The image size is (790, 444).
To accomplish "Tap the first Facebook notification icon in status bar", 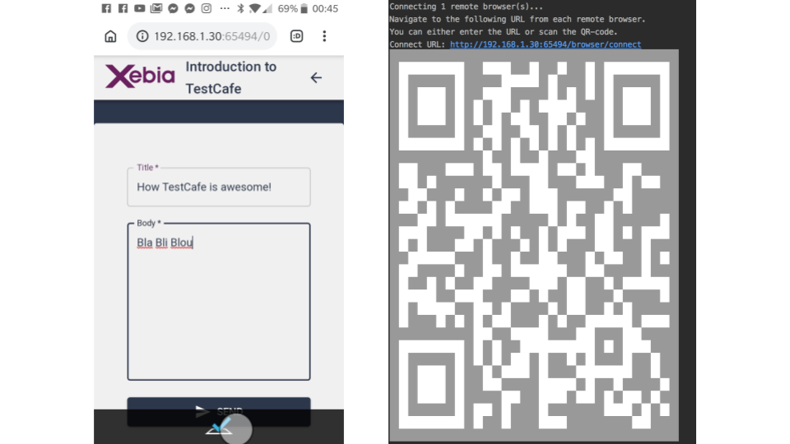I will (x=106, y=8).
